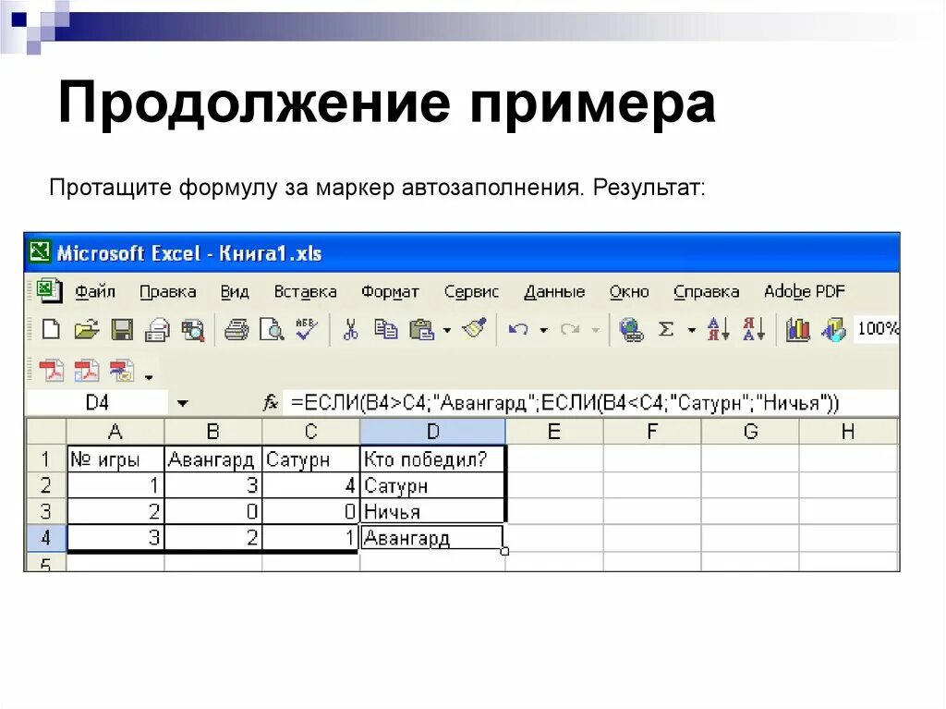Expand Undo history dropdown arrow
946x709 pixels.
543,330
